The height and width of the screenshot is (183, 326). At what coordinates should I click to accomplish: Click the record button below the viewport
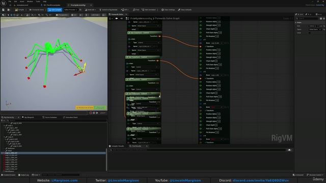tap(91, 113)
